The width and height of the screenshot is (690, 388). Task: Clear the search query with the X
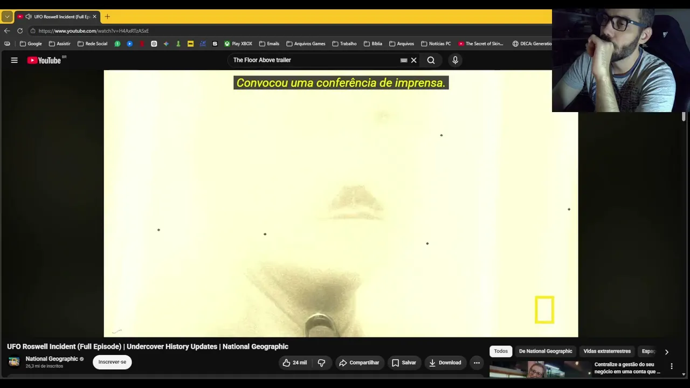(414, 60)
